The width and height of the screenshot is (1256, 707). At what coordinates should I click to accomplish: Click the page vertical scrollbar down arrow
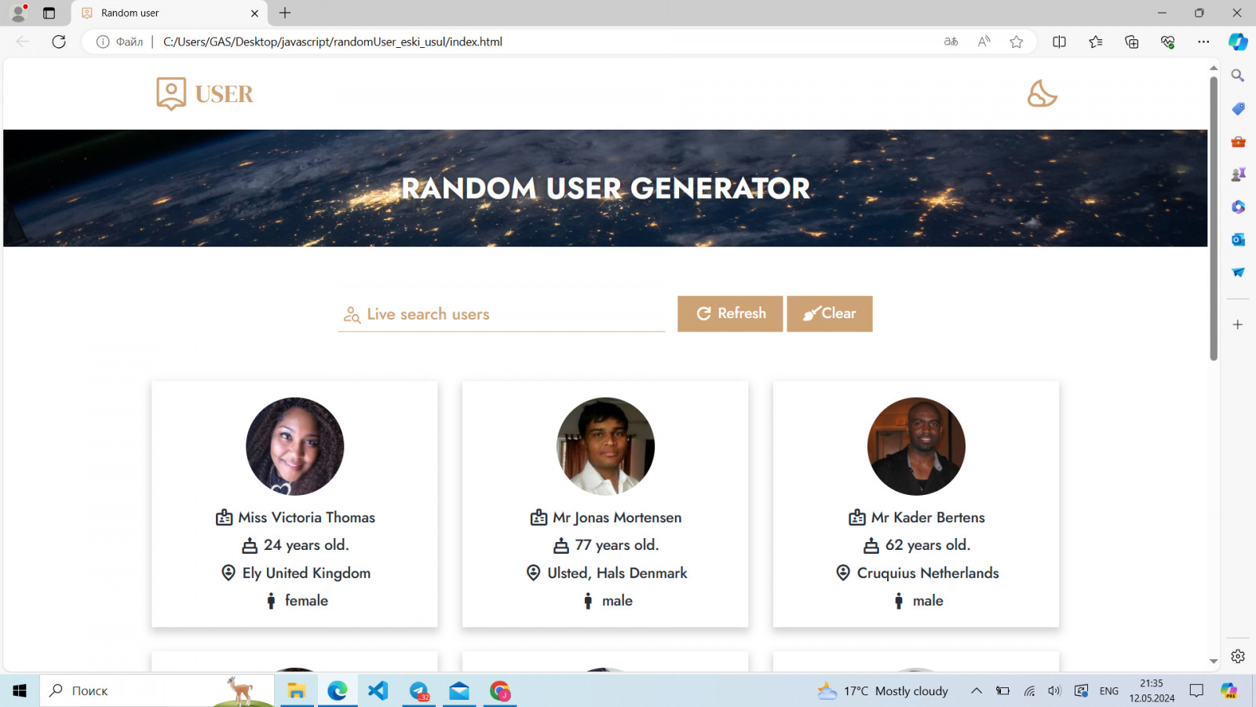1214,661
